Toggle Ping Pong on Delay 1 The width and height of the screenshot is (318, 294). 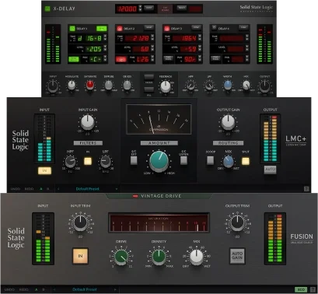(x=74, y=59)
